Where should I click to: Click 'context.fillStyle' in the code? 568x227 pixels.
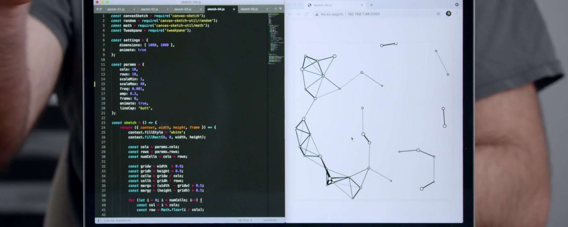145,133
